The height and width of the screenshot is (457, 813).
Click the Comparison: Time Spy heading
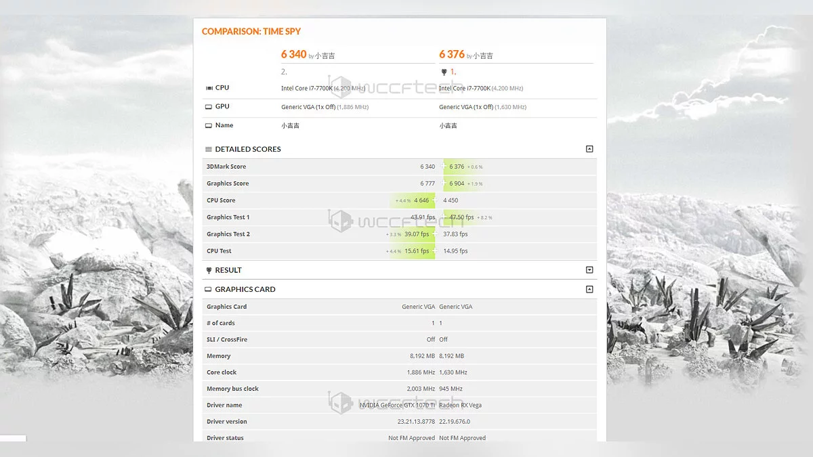251,31
